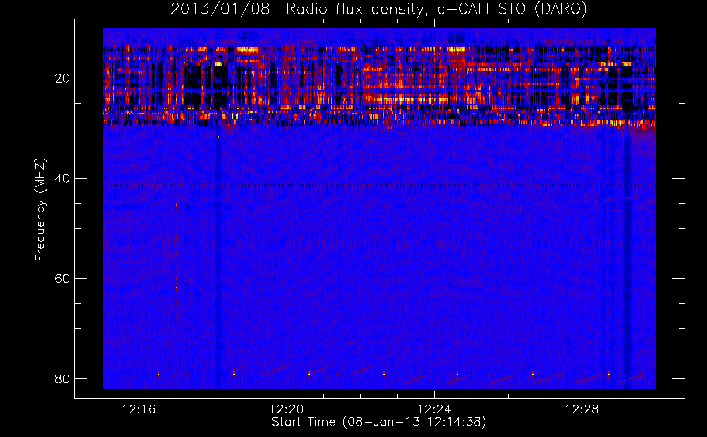Click the 'Frequency (MHZ)' y-axis label
Viewport: 707px width, 437px height.
click(40, 210)
